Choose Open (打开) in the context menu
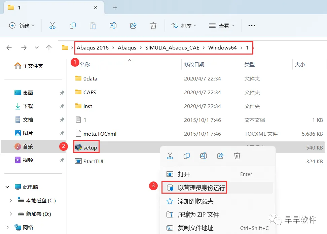Image resolution: width=327 pixels, height=234 pixels. (218, 174)
